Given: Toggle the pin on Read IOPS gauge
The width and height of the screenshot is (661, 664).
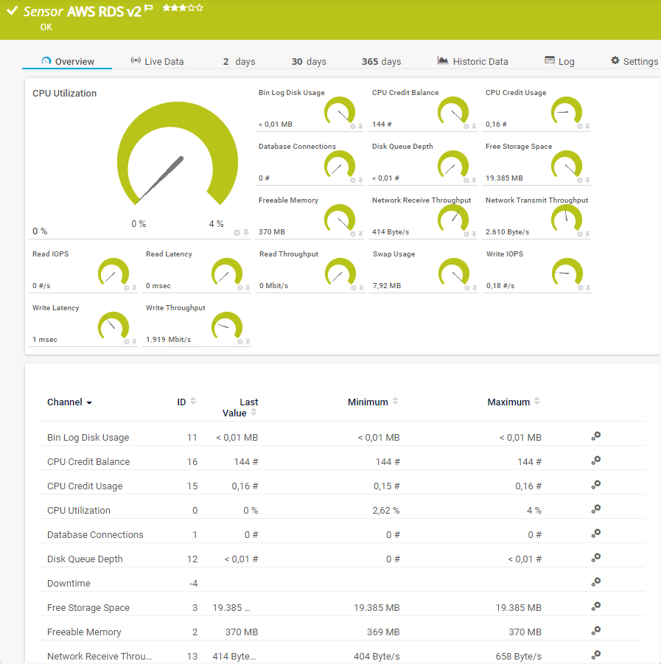Looking at the screenshot, I should pos(134,288).
